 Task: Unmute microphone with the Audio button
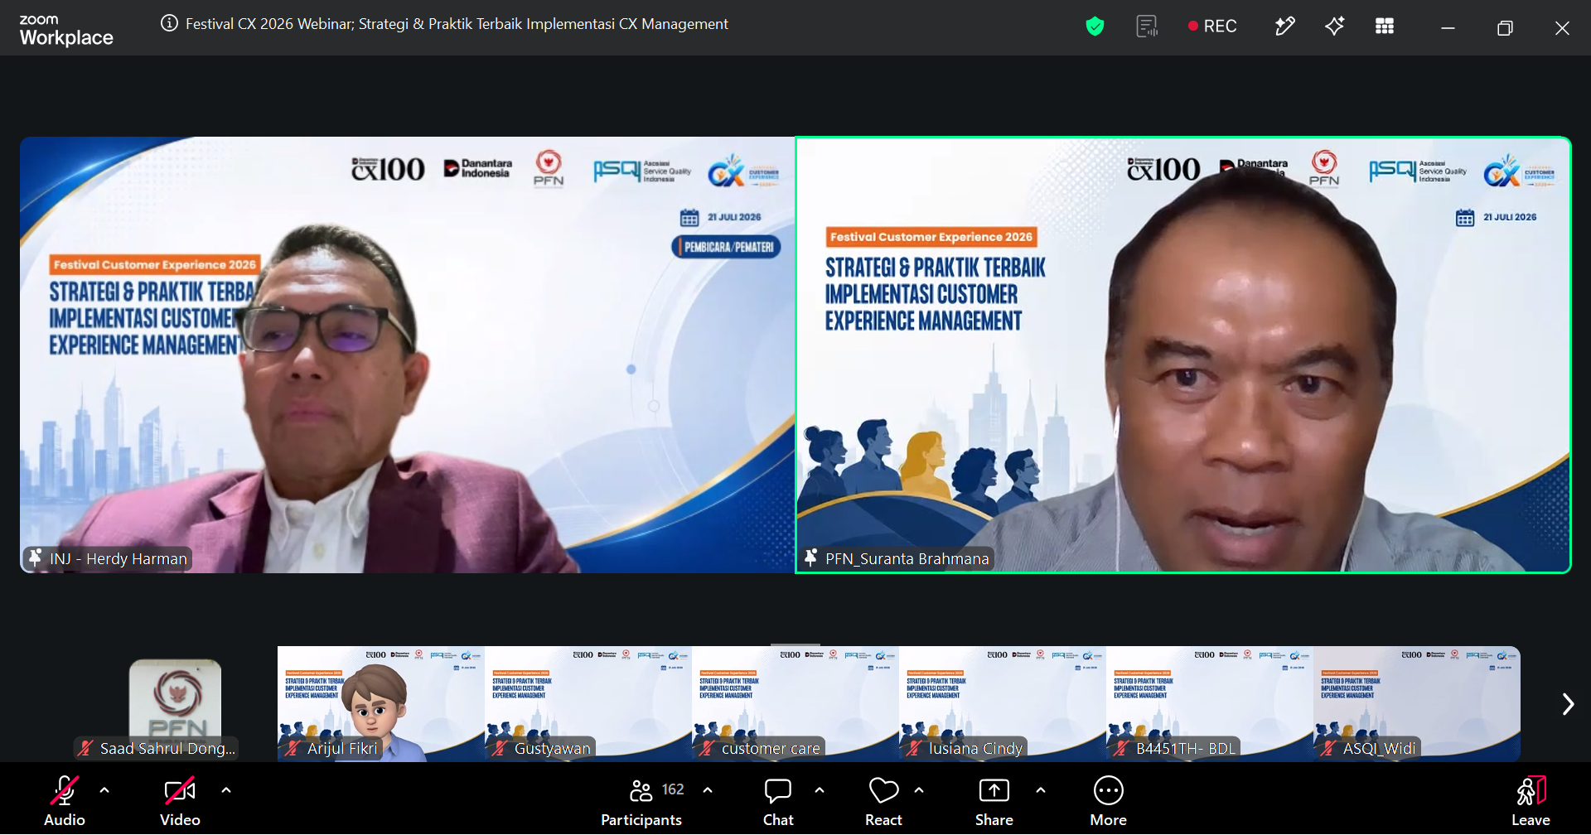(65, 800)
